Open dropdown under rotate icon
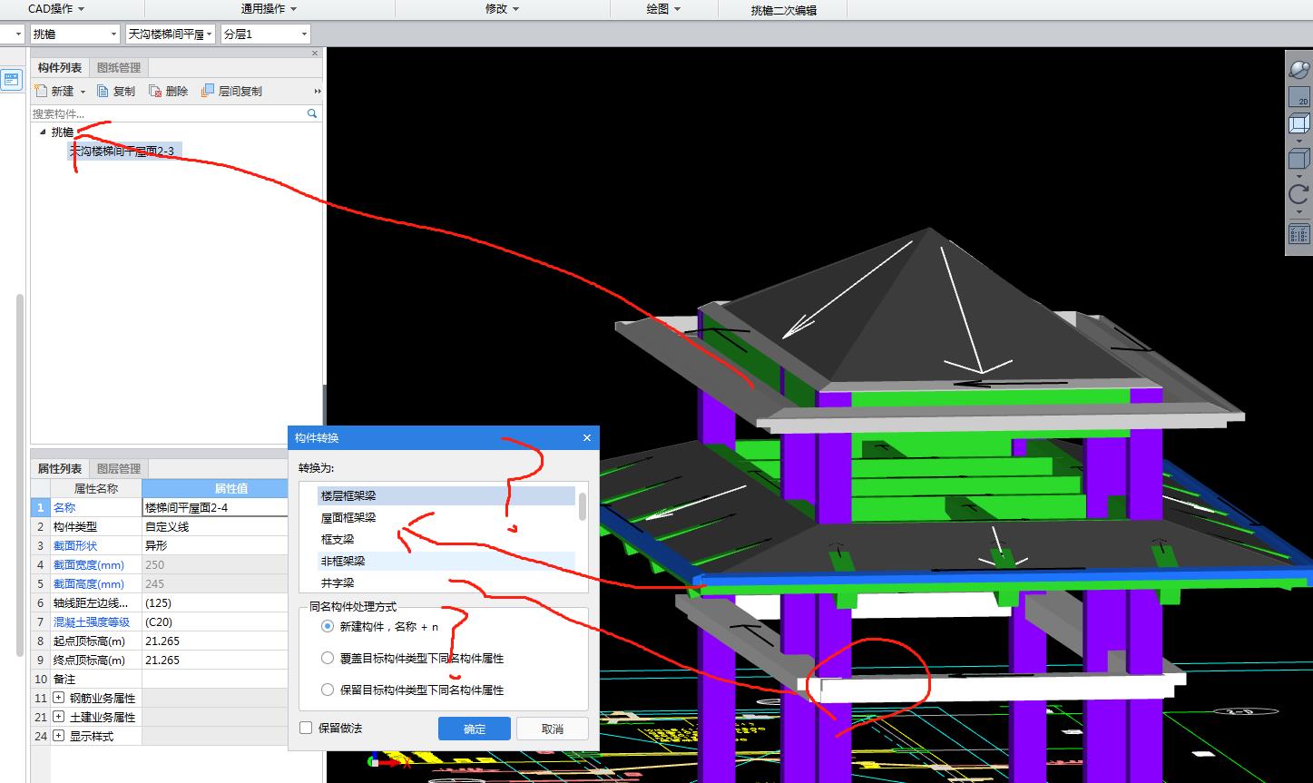 coord(1298,212)
